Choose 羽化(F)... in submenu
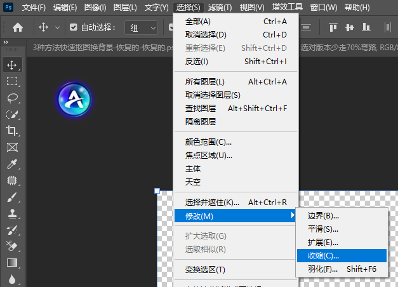 (342, 269)
